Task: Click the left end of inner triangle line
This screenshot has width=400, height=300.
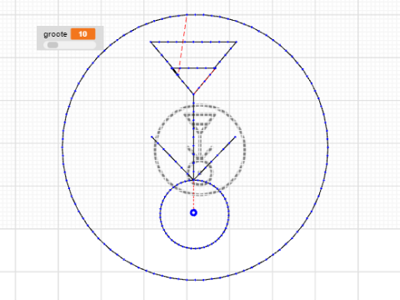Action: pos(172,68)
